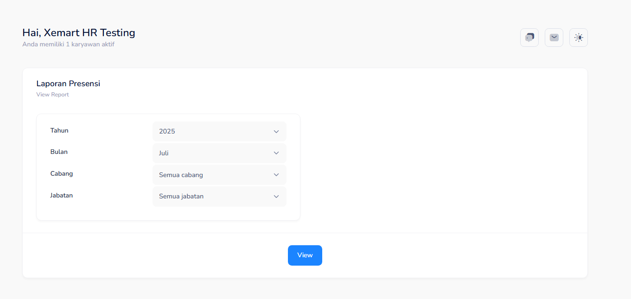Open the chat messages icon

[x=529, y=38]
